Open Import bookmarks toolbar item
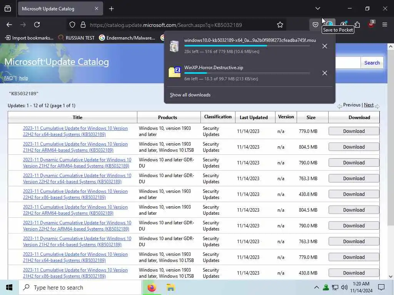This screenshot has height=295, width=394. pos(29,38)
